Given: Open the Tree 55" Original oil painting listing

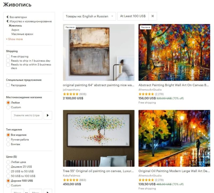Looking at the screenshot, I should tap(98, 171).
